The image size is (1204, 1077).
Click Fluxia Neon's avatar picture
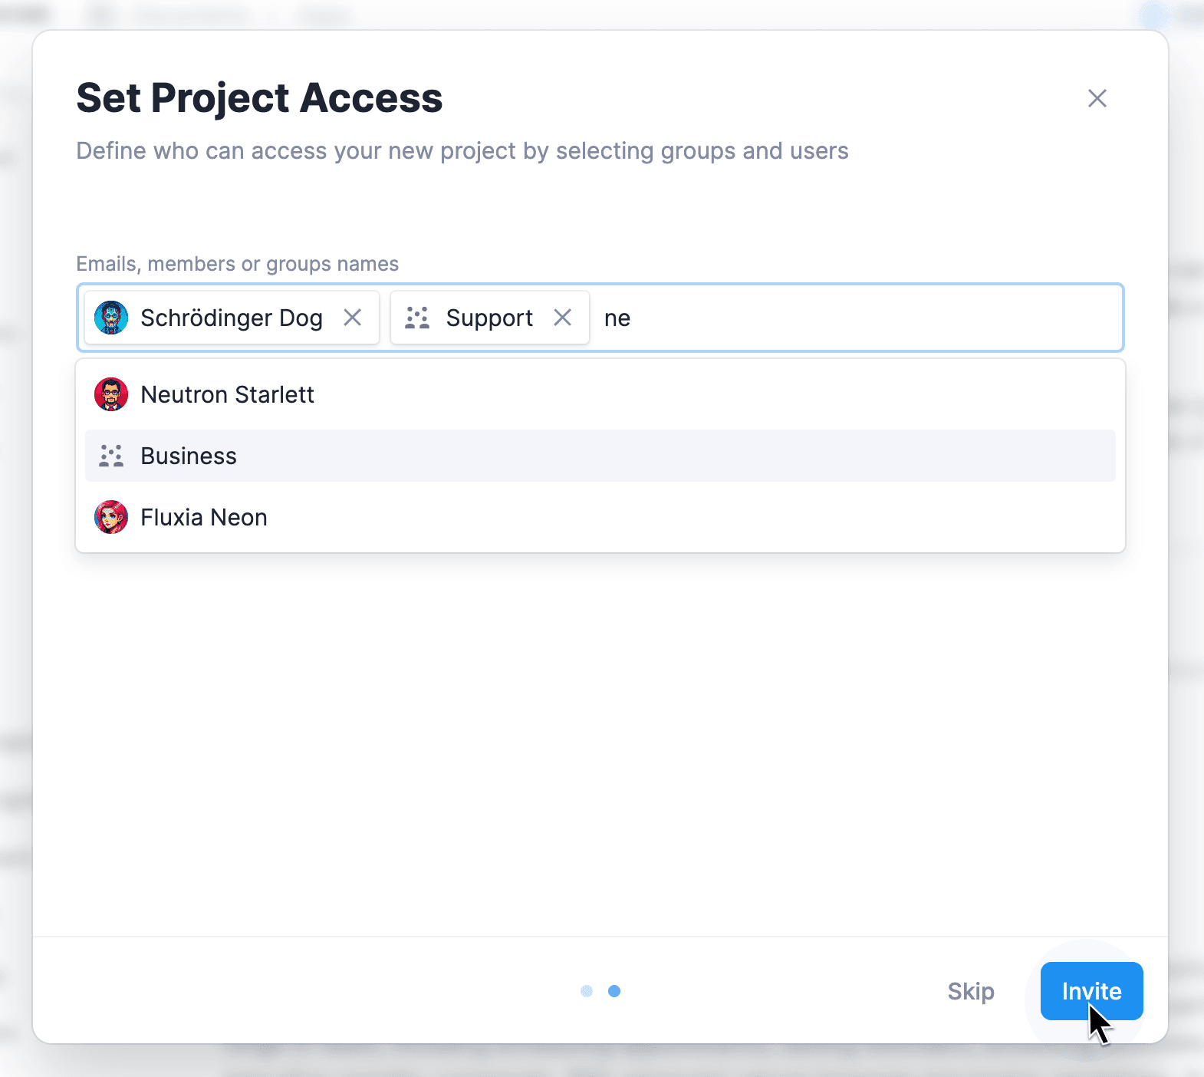pyautogui.click(x=111, y=517)
